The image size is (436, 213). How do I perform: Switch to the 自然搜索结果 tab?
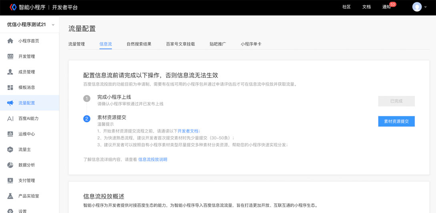coord(139,44)
